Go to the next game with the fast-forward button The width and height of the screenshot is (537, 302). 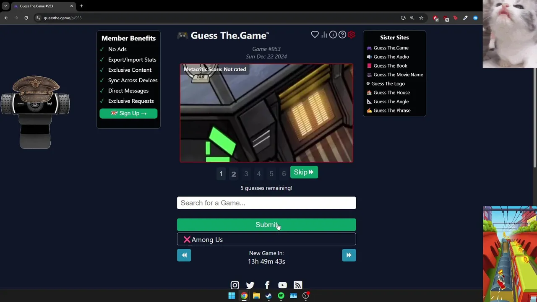click(x=349, y=255)
